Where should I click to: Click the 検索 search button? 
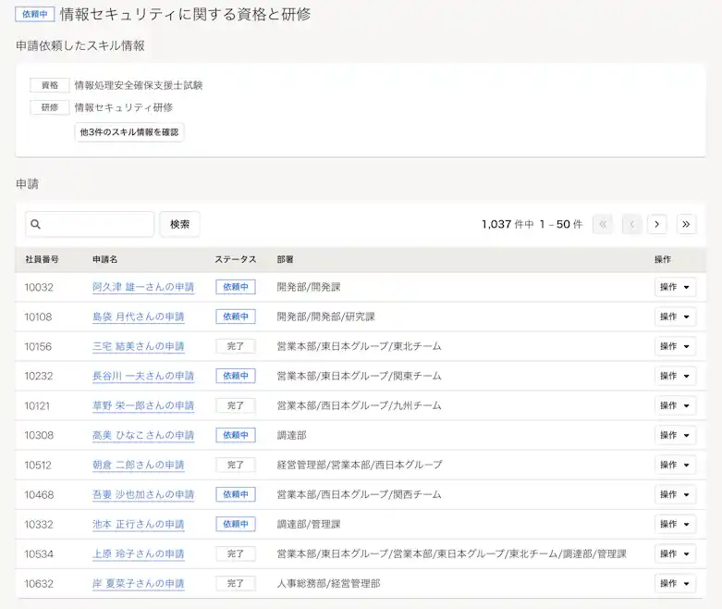(x=179, y=224)
